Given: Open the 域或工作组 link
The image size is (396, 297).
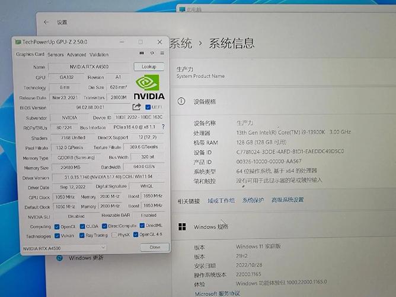Looking at the screenshot, I should click(x=221, y=201).
